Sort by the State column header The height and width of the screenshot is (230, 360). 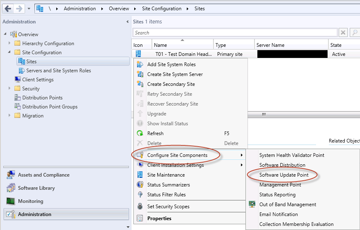click(344, 45)
